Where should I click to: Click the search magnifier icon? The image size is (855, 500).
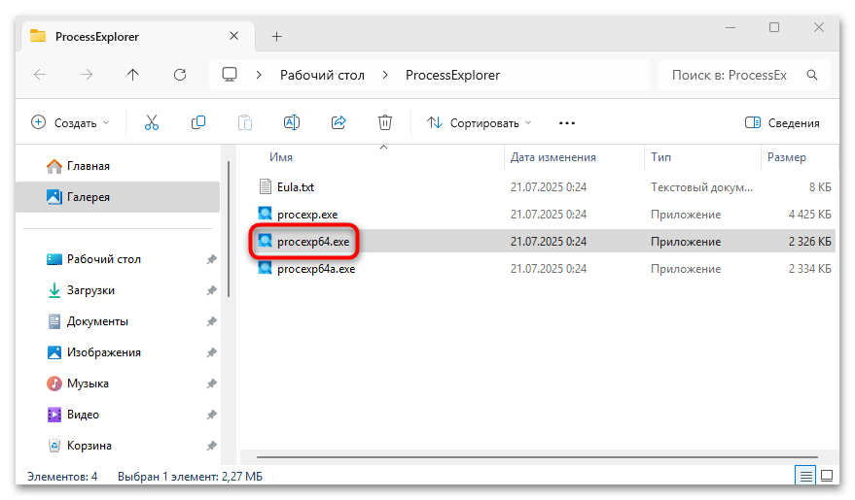(x=812, y=75)
